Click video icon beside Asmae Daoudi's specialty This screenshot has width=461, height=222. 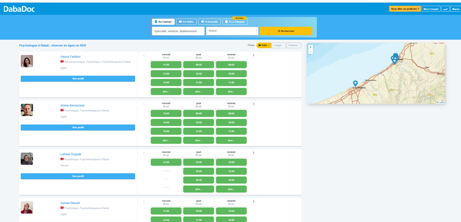pyautogui.click(x=62, y=208)
